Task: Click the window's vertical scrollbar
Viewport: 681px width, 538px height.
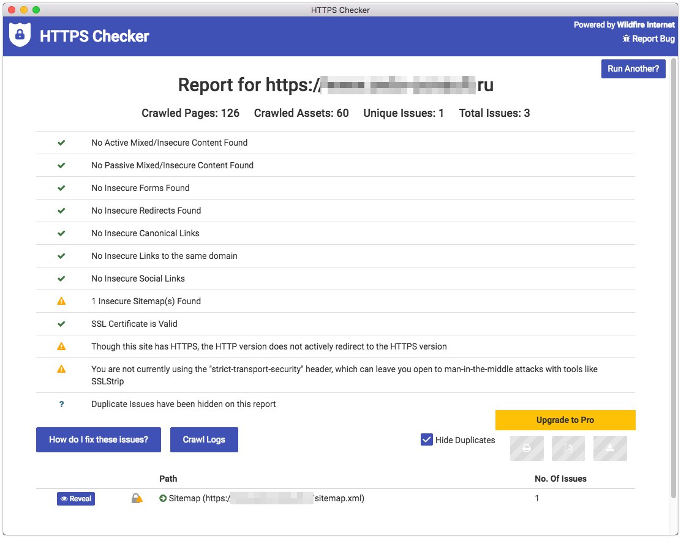Action: click(x=674, y=278)
